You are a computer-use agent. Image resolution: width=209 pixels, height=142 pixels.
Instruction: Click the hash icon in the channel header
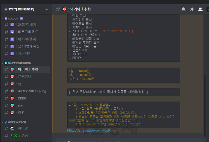(58, 9)
